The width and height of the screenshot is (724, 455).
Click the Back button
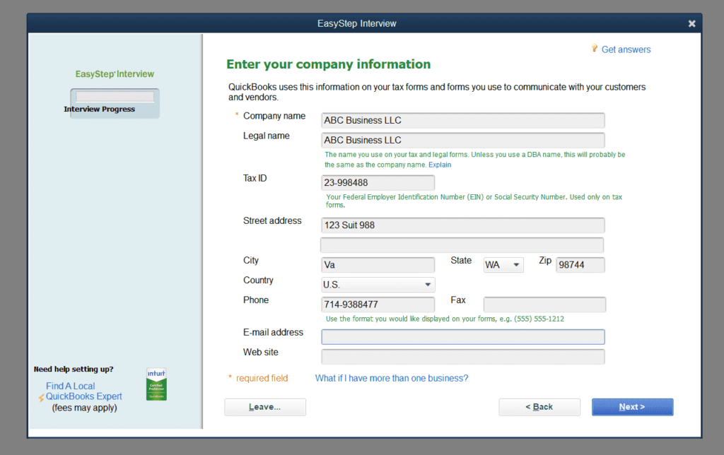click(x=539, y=407)
